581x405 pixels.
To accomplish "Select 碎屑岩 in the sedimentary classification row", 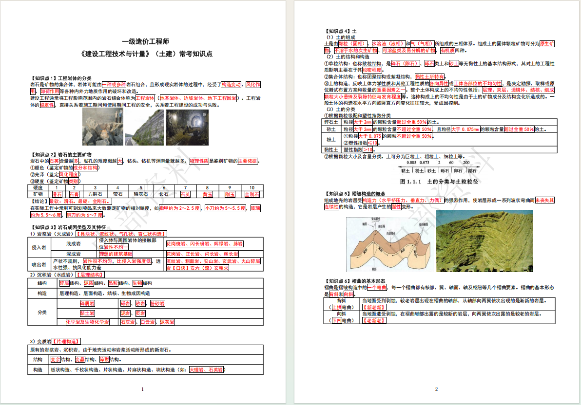I will [87, 304].
